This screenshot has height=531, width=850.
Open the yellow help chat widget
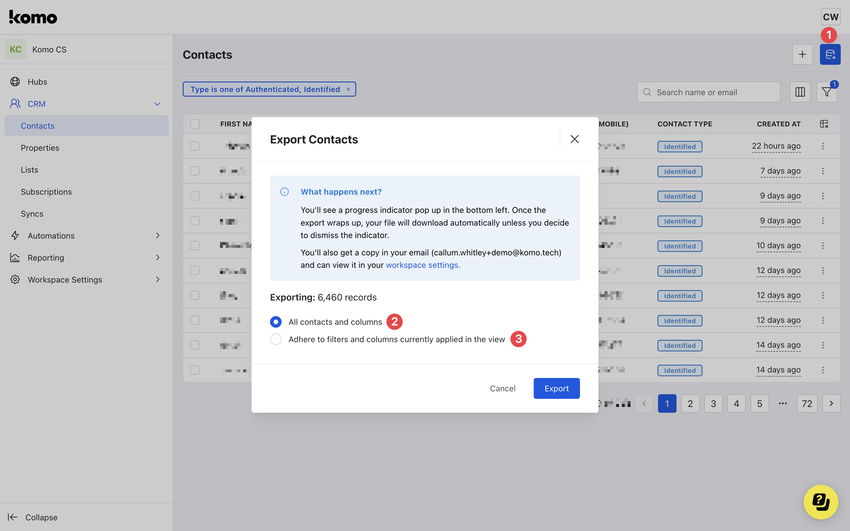click(x=821, y=502)
